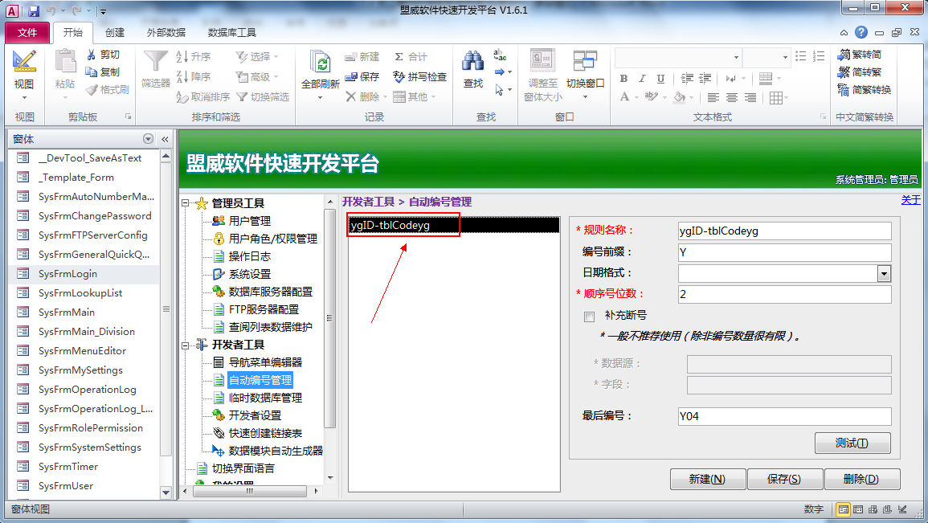
Task: Open the 日期格式 dropdown
Action: click(x=884, y=273)
